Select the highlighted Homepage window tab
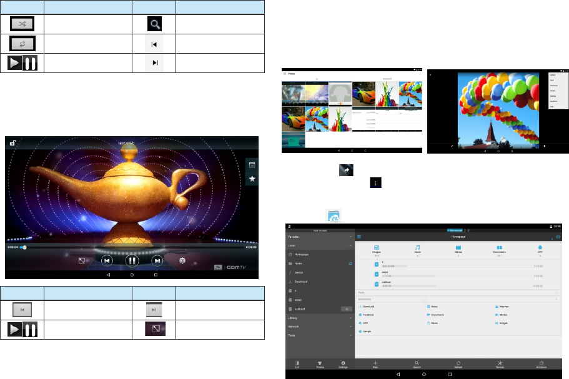569x379 pixels. [455, 230]
